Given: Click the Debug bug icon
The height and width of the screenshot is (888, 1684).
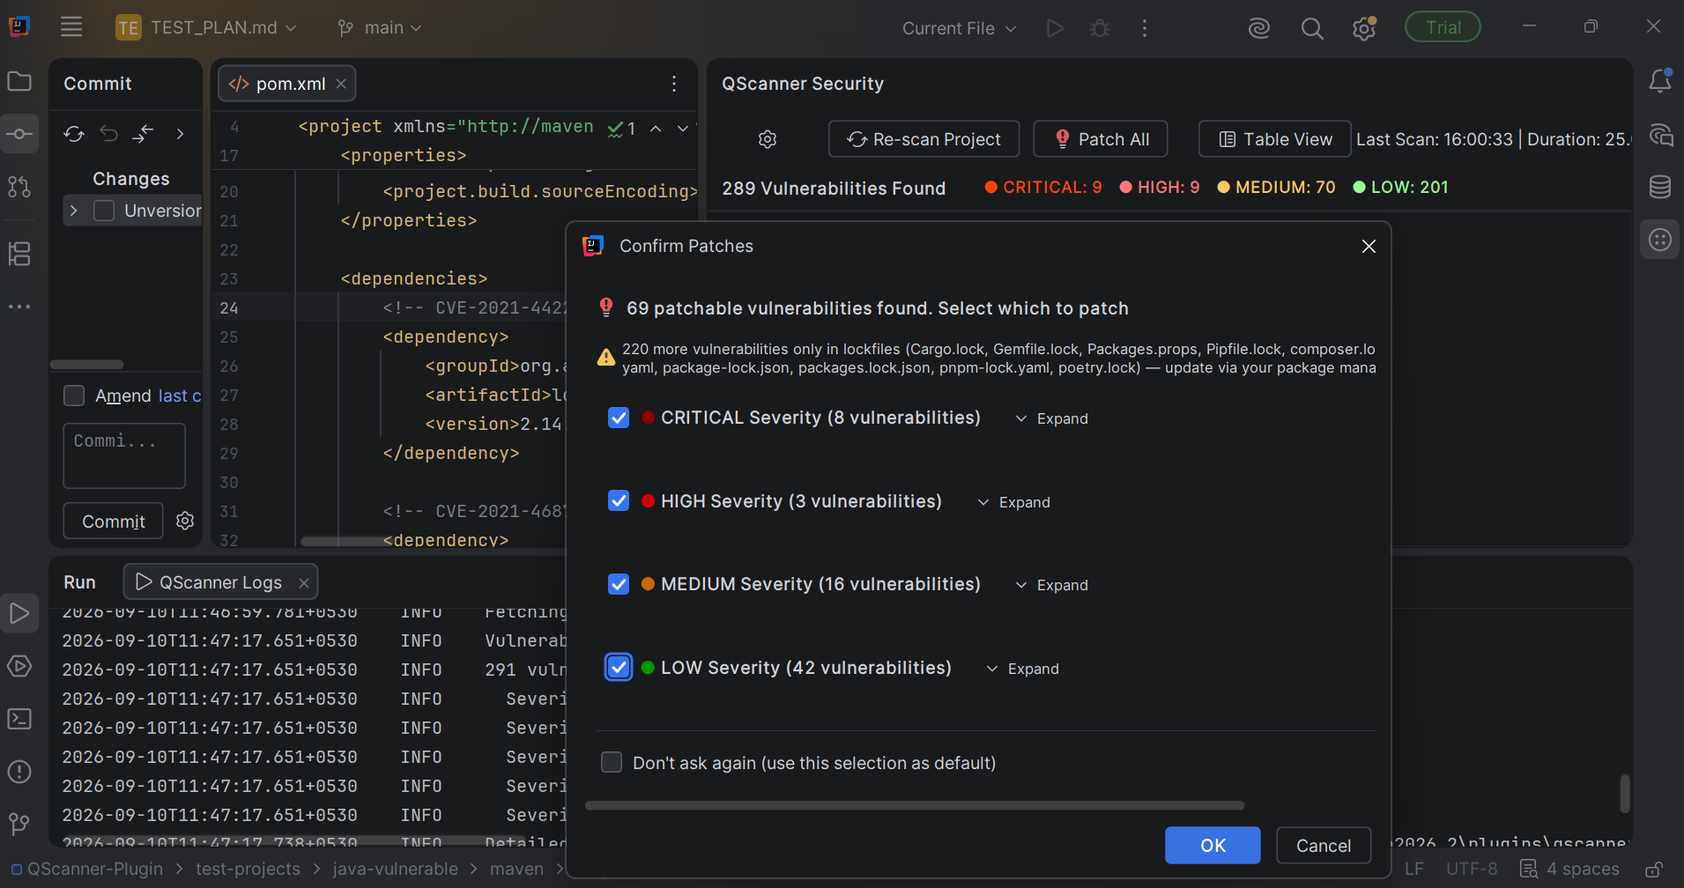Looking at the screenshot, I should (x=1100, y=28).
